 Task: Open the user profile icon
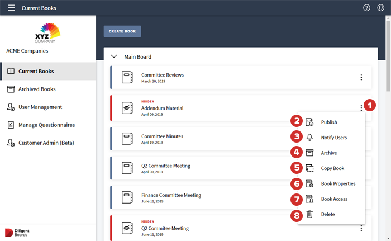pos(381,8)
